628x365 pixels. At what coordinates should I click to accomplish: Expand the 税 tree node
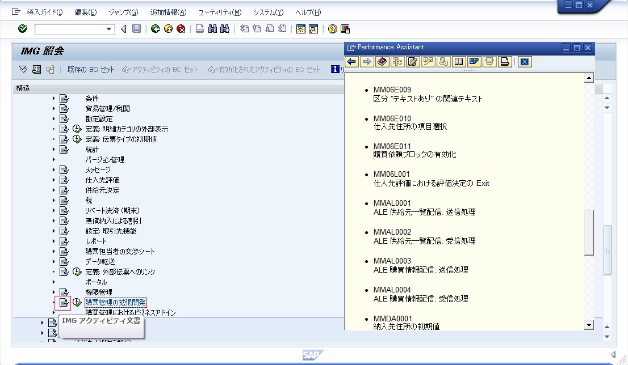53,200
